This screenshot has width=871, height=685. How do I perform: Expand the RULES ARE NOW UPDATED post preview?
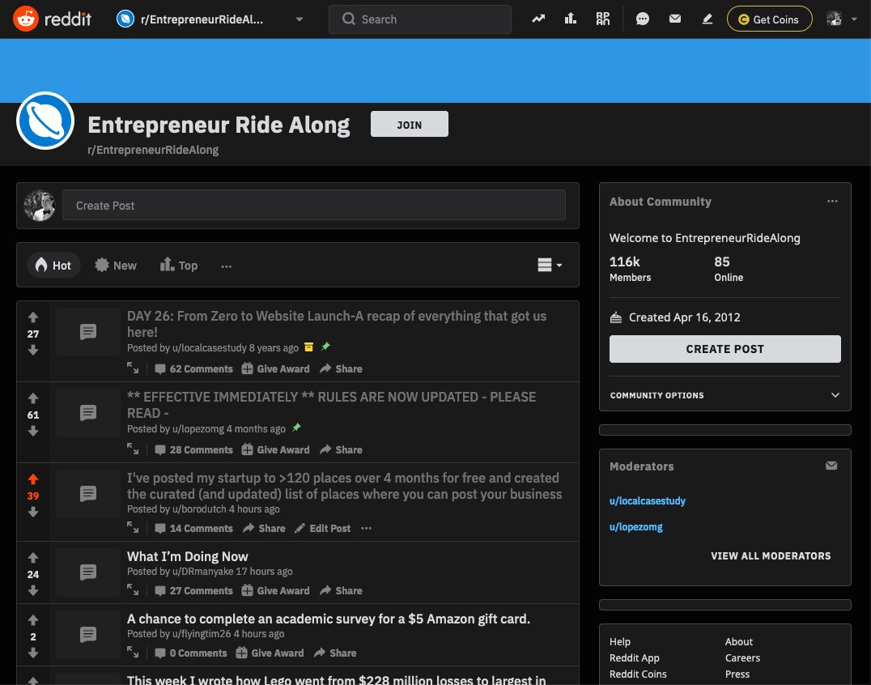pos(133,449)
